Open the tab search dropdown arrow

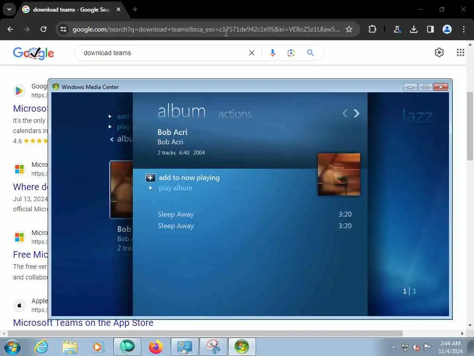point(9,9)
